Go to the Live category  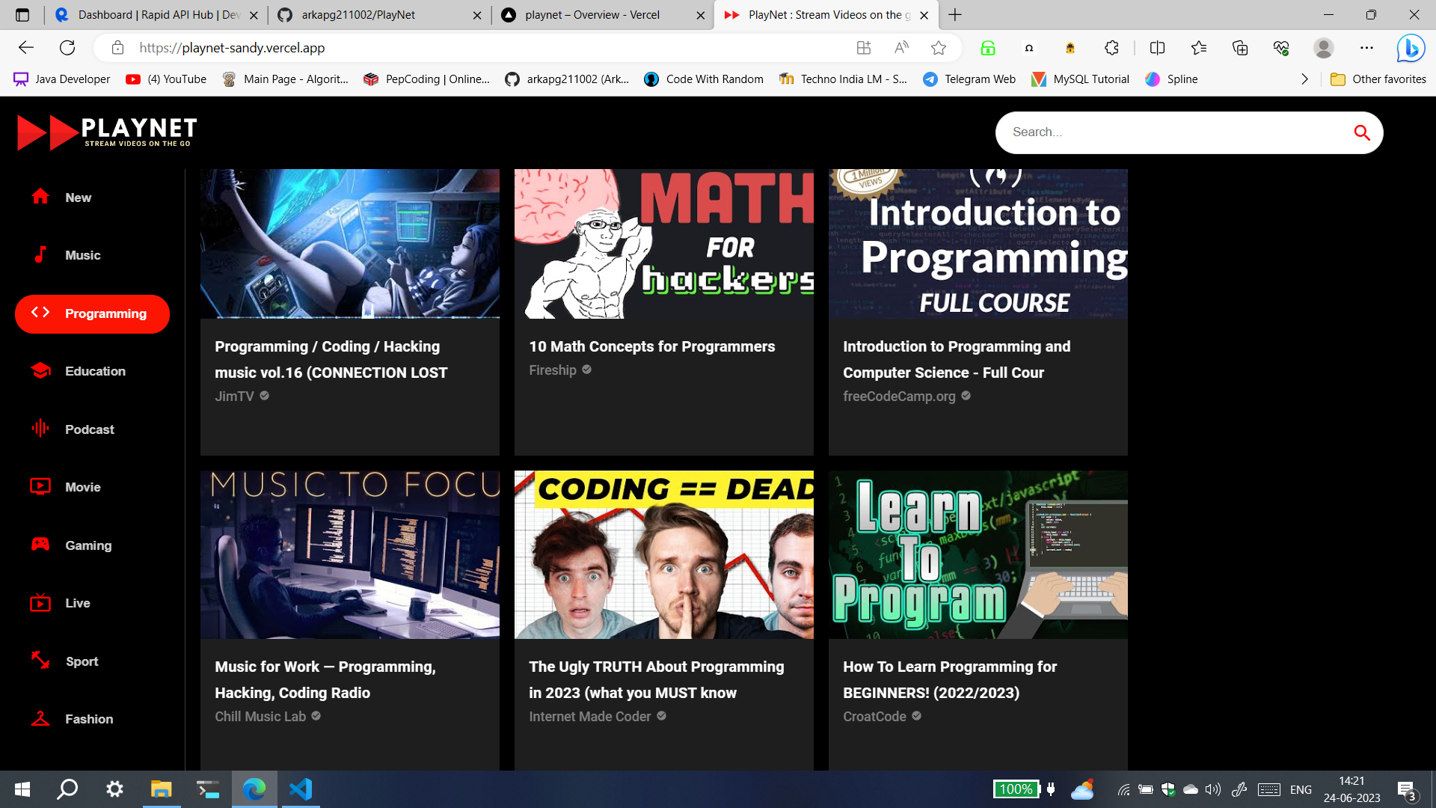[x=77, y=603]
